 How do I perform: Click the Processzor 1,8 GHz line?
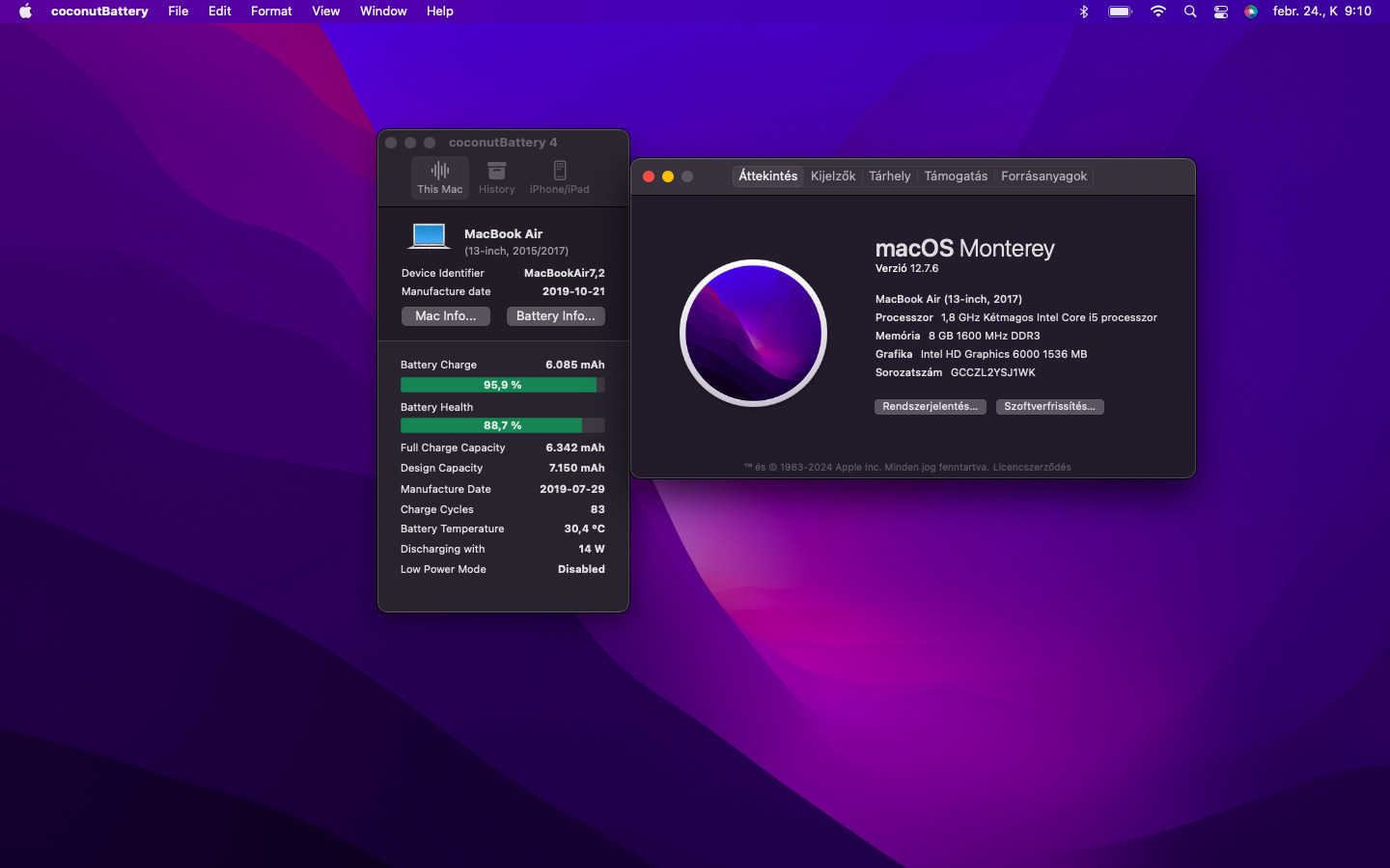1016,317
